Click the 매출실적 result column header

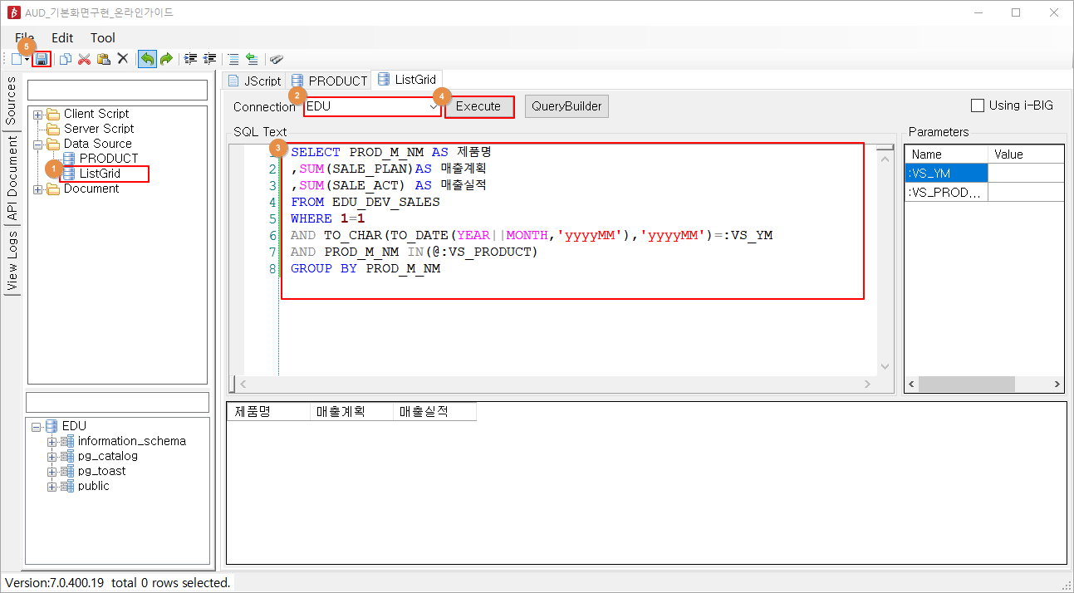[x=434, y=411]
